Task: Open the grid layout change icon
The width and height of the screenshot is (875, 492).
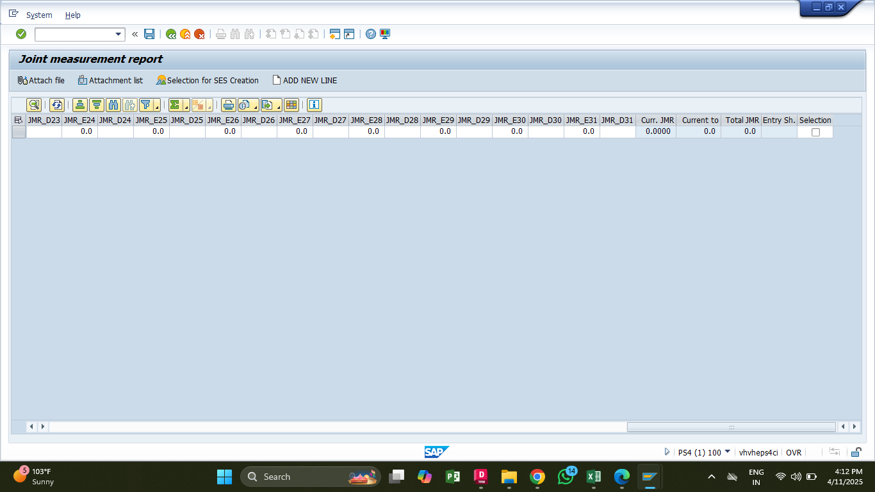Action: pos(291,105)
